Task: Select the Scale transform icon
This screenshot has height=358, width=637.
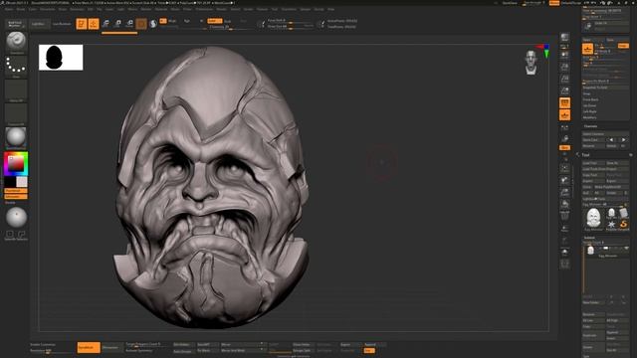Action: pyautogui.click(x=117, y=24)
